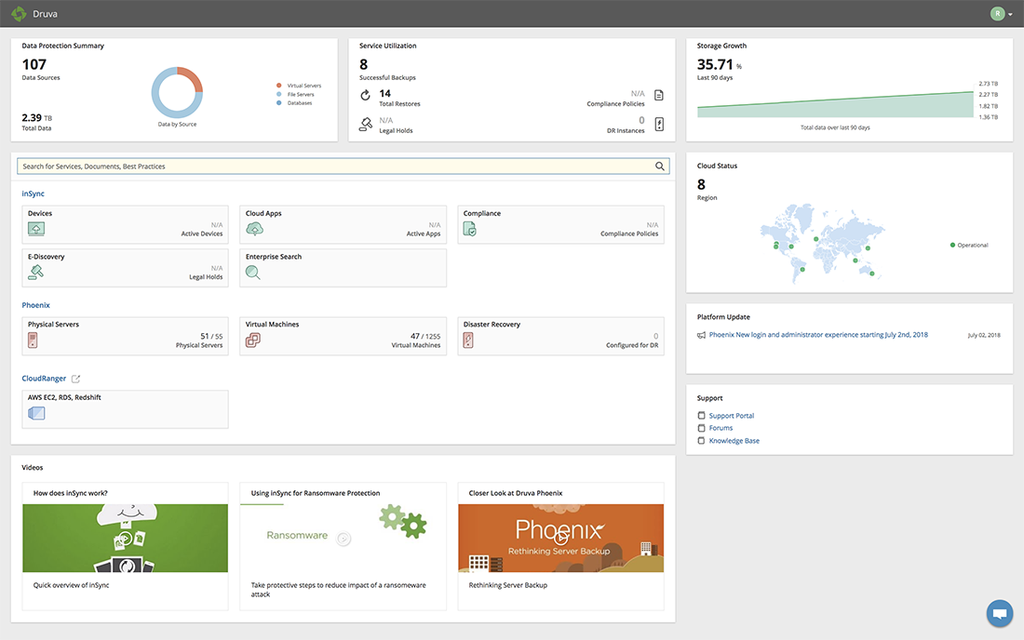Click the services and documents search field
Image resolution: width=1024 pixels, height=640 pixels.
tap(343, 166)
